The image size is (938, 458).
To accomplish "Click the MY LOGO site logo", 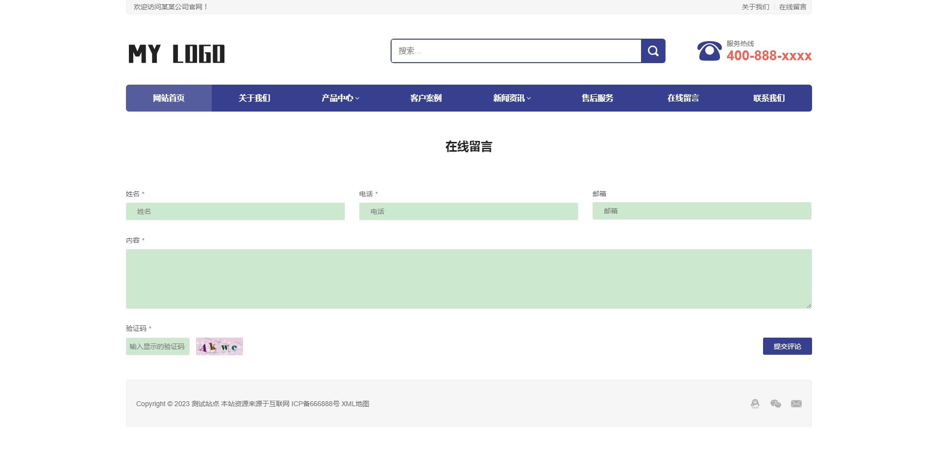I will [x=176, y=54].
